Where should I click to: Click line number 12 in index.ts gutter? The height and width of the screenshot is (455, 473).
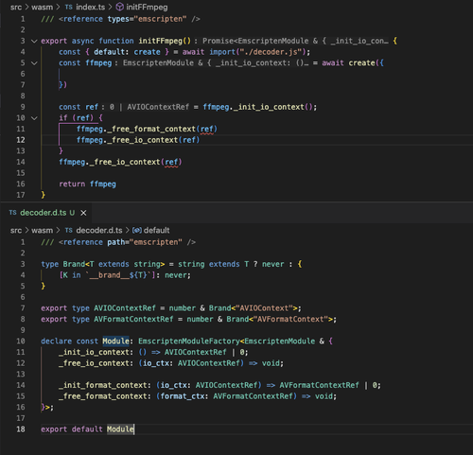coord(21,140)
